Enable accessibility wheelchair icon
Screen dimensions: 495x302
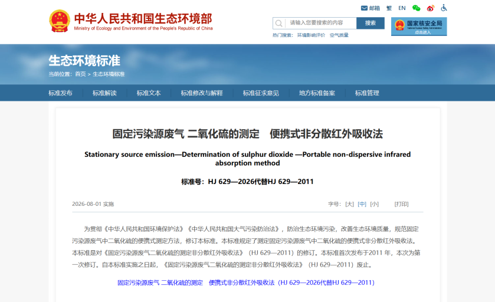point(444,8)
